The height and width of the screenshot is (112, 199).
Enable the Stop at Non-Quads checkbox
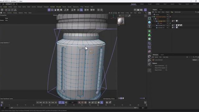(166, 68)
